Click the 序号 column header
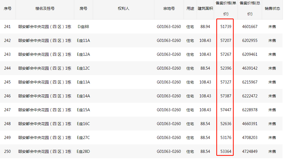Viewport: 285px width, 161px height. (x=8, y=8)
